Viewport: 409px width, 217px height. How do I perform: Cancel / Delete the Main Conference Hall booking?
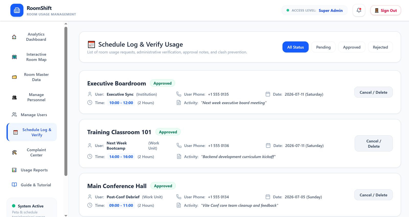[373, 195]
